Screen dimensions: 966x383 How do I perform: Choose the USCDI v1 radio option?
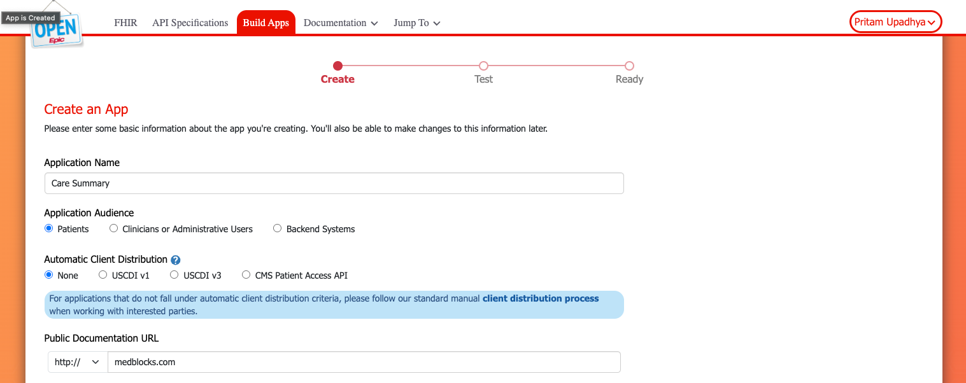[x=103, y=275]
